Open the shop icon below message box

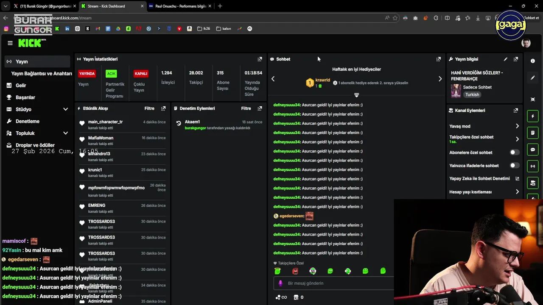tap(296, 297)
